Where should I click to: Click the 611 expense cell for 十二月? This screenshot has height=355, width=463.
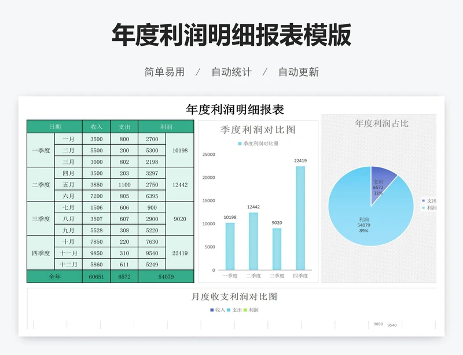tap(124, 265)
